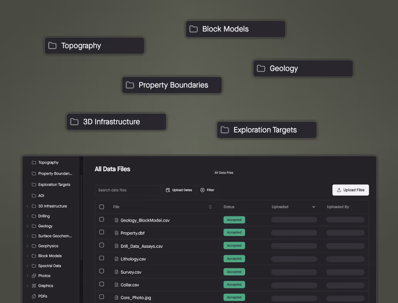Image resolution: width=398 pixels, height=303 pixels.
Task: Expand the 3D Infrastructure tree node
Action: pos(27,206)
